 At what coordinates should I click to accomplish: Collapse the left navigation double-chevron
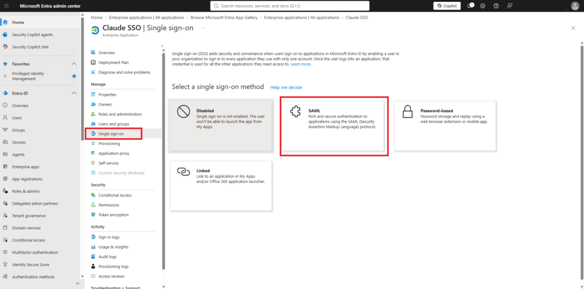[78, 284]
